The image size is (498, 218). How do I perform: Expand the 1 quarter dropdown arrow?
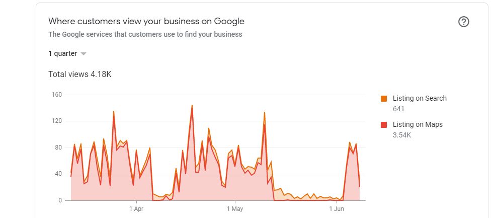[x=84, y=54]
